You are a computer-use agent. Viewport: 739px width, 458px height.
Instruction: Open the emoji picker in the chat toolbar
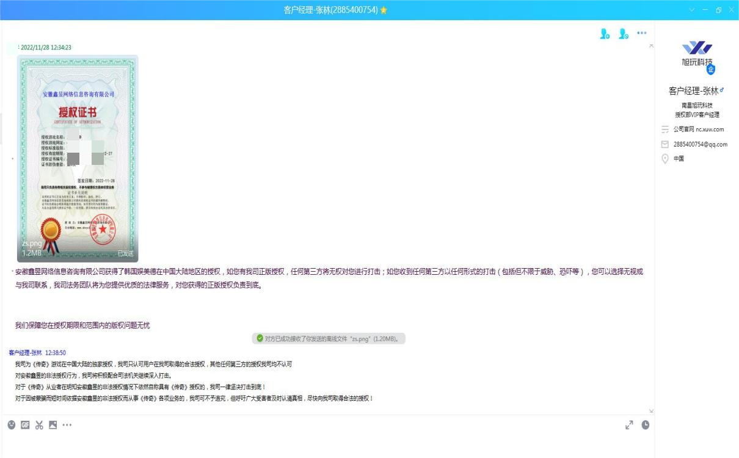click(12, 424)
